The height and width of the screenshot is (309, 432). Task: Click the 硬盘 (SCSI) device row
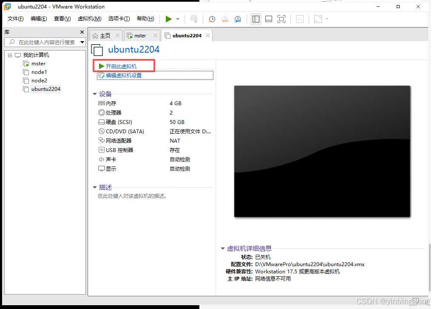pos(154,122)
